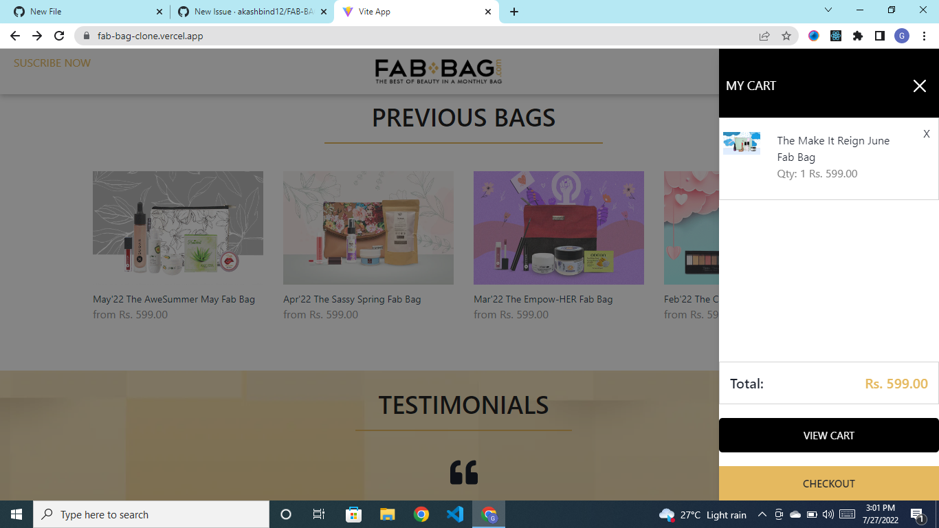
Task: Click May'22 The AweSummer May Fab Bag title
Action: pyautogui.click(x=174, y=299)
